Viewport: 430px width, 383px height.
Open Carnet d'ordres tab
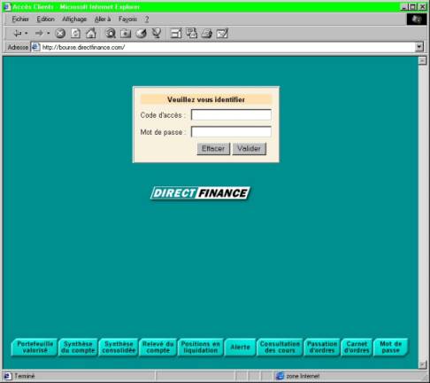coord(357,348)
